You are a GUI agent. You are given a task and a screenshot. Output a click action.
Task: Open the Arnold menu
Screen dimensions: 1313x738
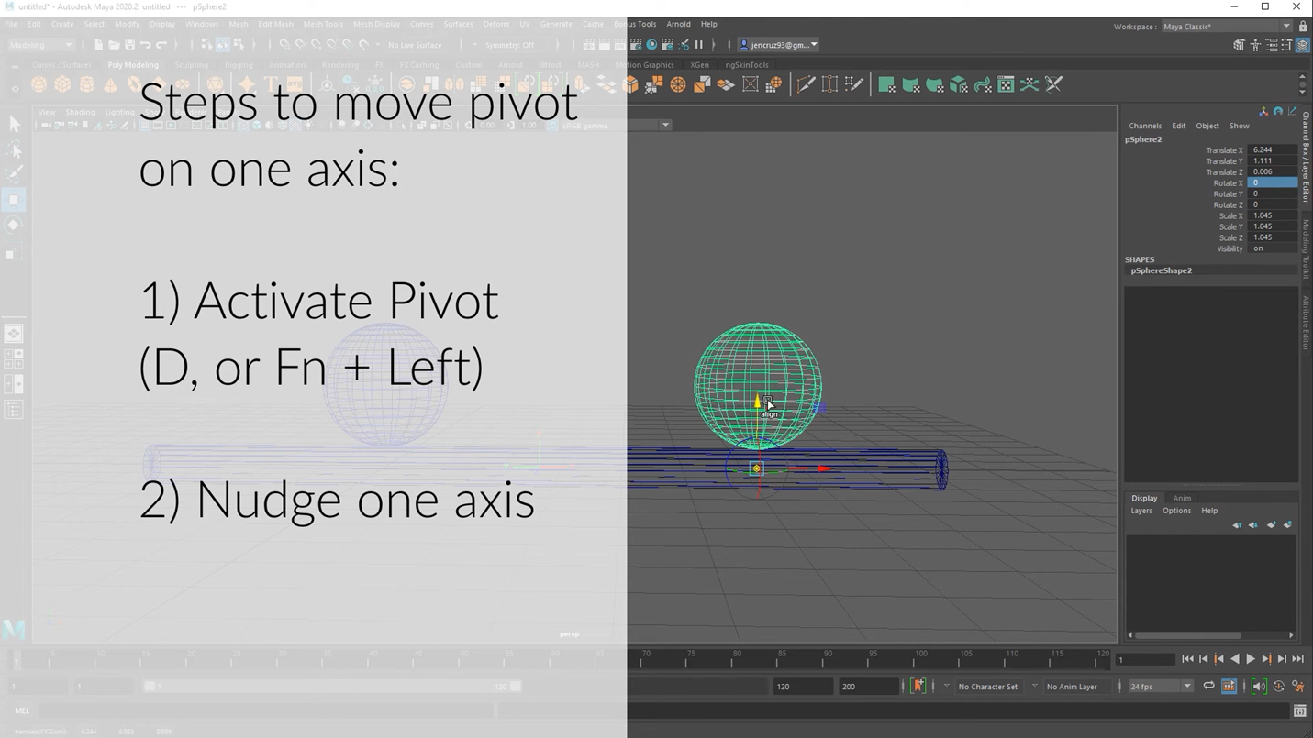678,24
